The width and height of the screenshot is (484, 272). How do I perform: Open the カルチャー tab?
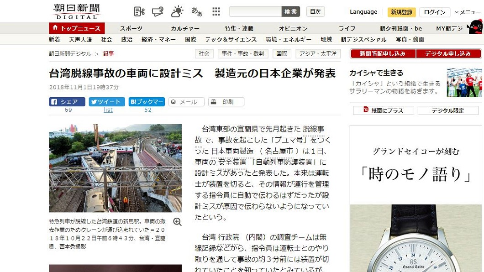pos(185,28)
